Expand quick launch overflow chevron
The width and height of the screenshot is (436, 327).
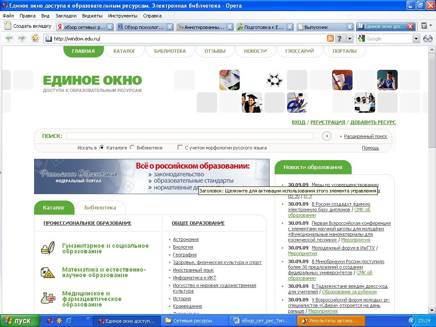(88, 318)
